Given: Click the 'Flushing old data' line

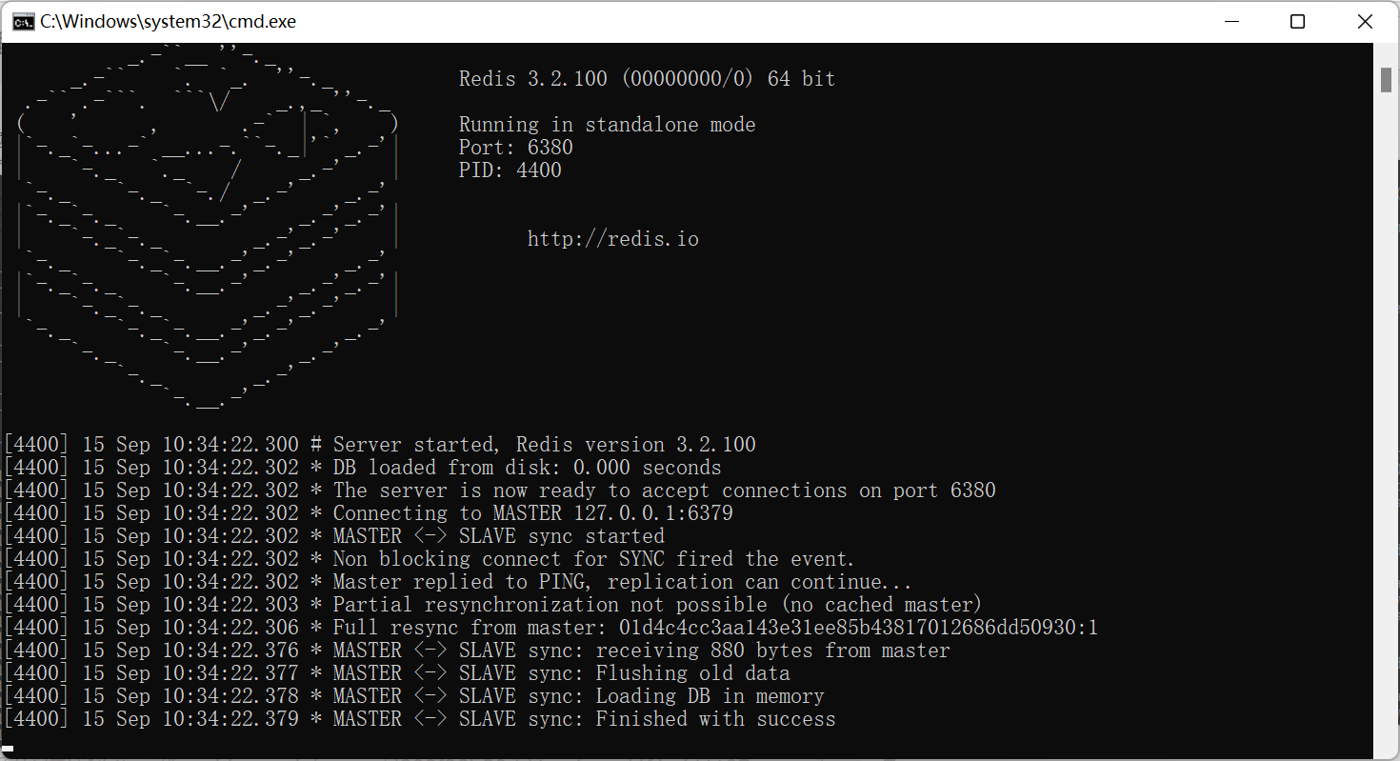Looking at the screenshot, I should pos(397,673).
